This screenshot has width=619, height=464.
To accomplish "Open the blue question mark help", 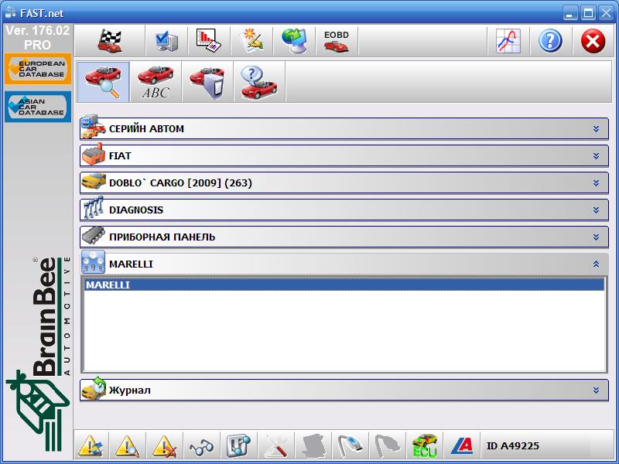I will coord(550,41).
